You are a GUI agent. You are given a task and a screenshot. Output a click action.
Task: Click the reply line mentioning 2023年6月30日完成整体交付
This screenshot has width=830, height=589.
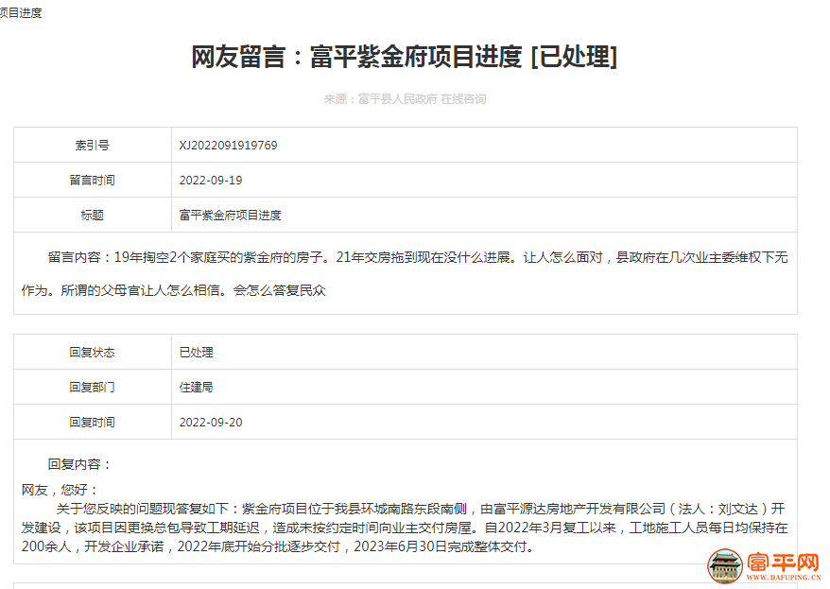[x=278, y=546]
